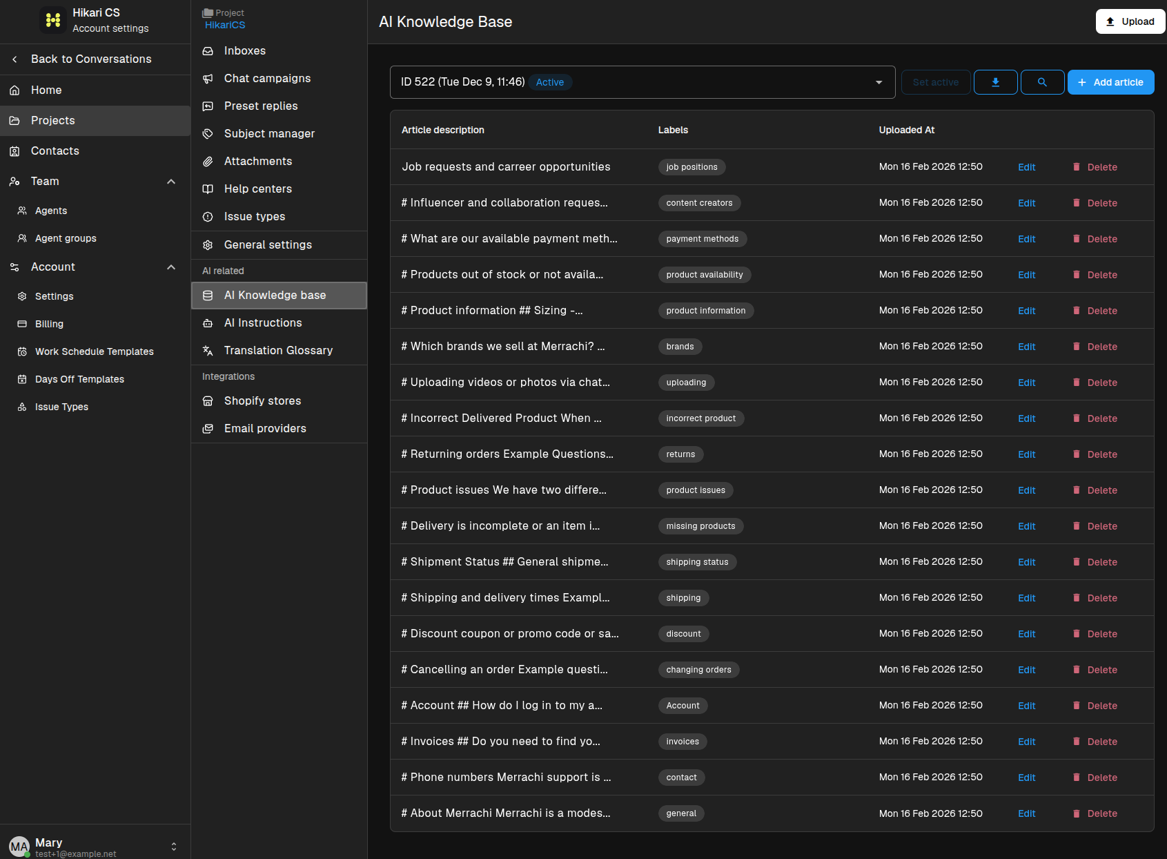The image size is (1167, 859).
Task: Edit the Shipment Status article
Action: (1026, 562)
